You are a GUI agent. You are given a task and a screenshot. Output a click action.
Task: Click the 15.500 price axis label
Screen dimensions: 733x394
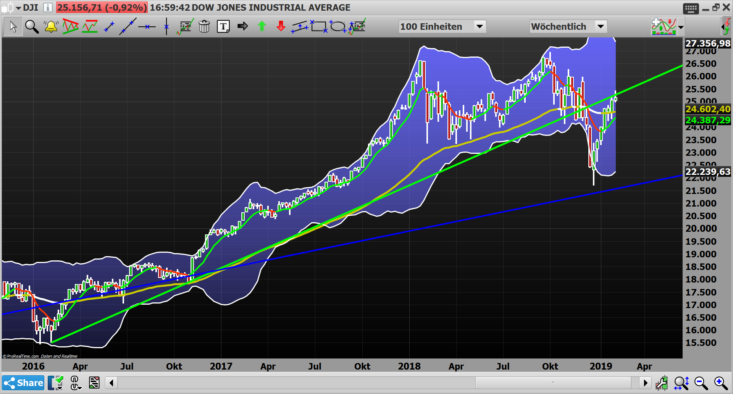(701, 342)
